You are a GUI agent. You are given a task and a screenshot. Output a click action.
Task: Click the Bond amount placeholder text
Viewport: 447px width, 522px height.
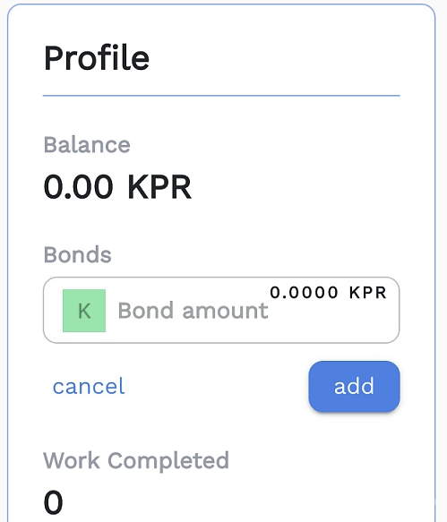(x=193, y=311)
